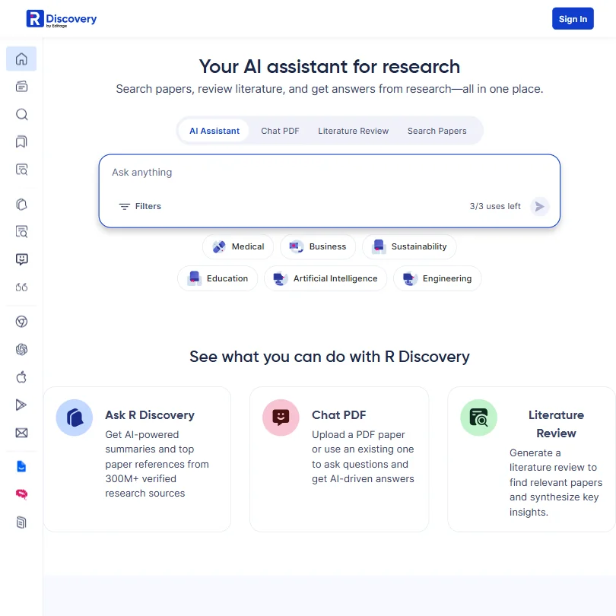This screenshot has width=616, height=616.
Task: Focus the Ask anything input field
Action: (329, 173)
